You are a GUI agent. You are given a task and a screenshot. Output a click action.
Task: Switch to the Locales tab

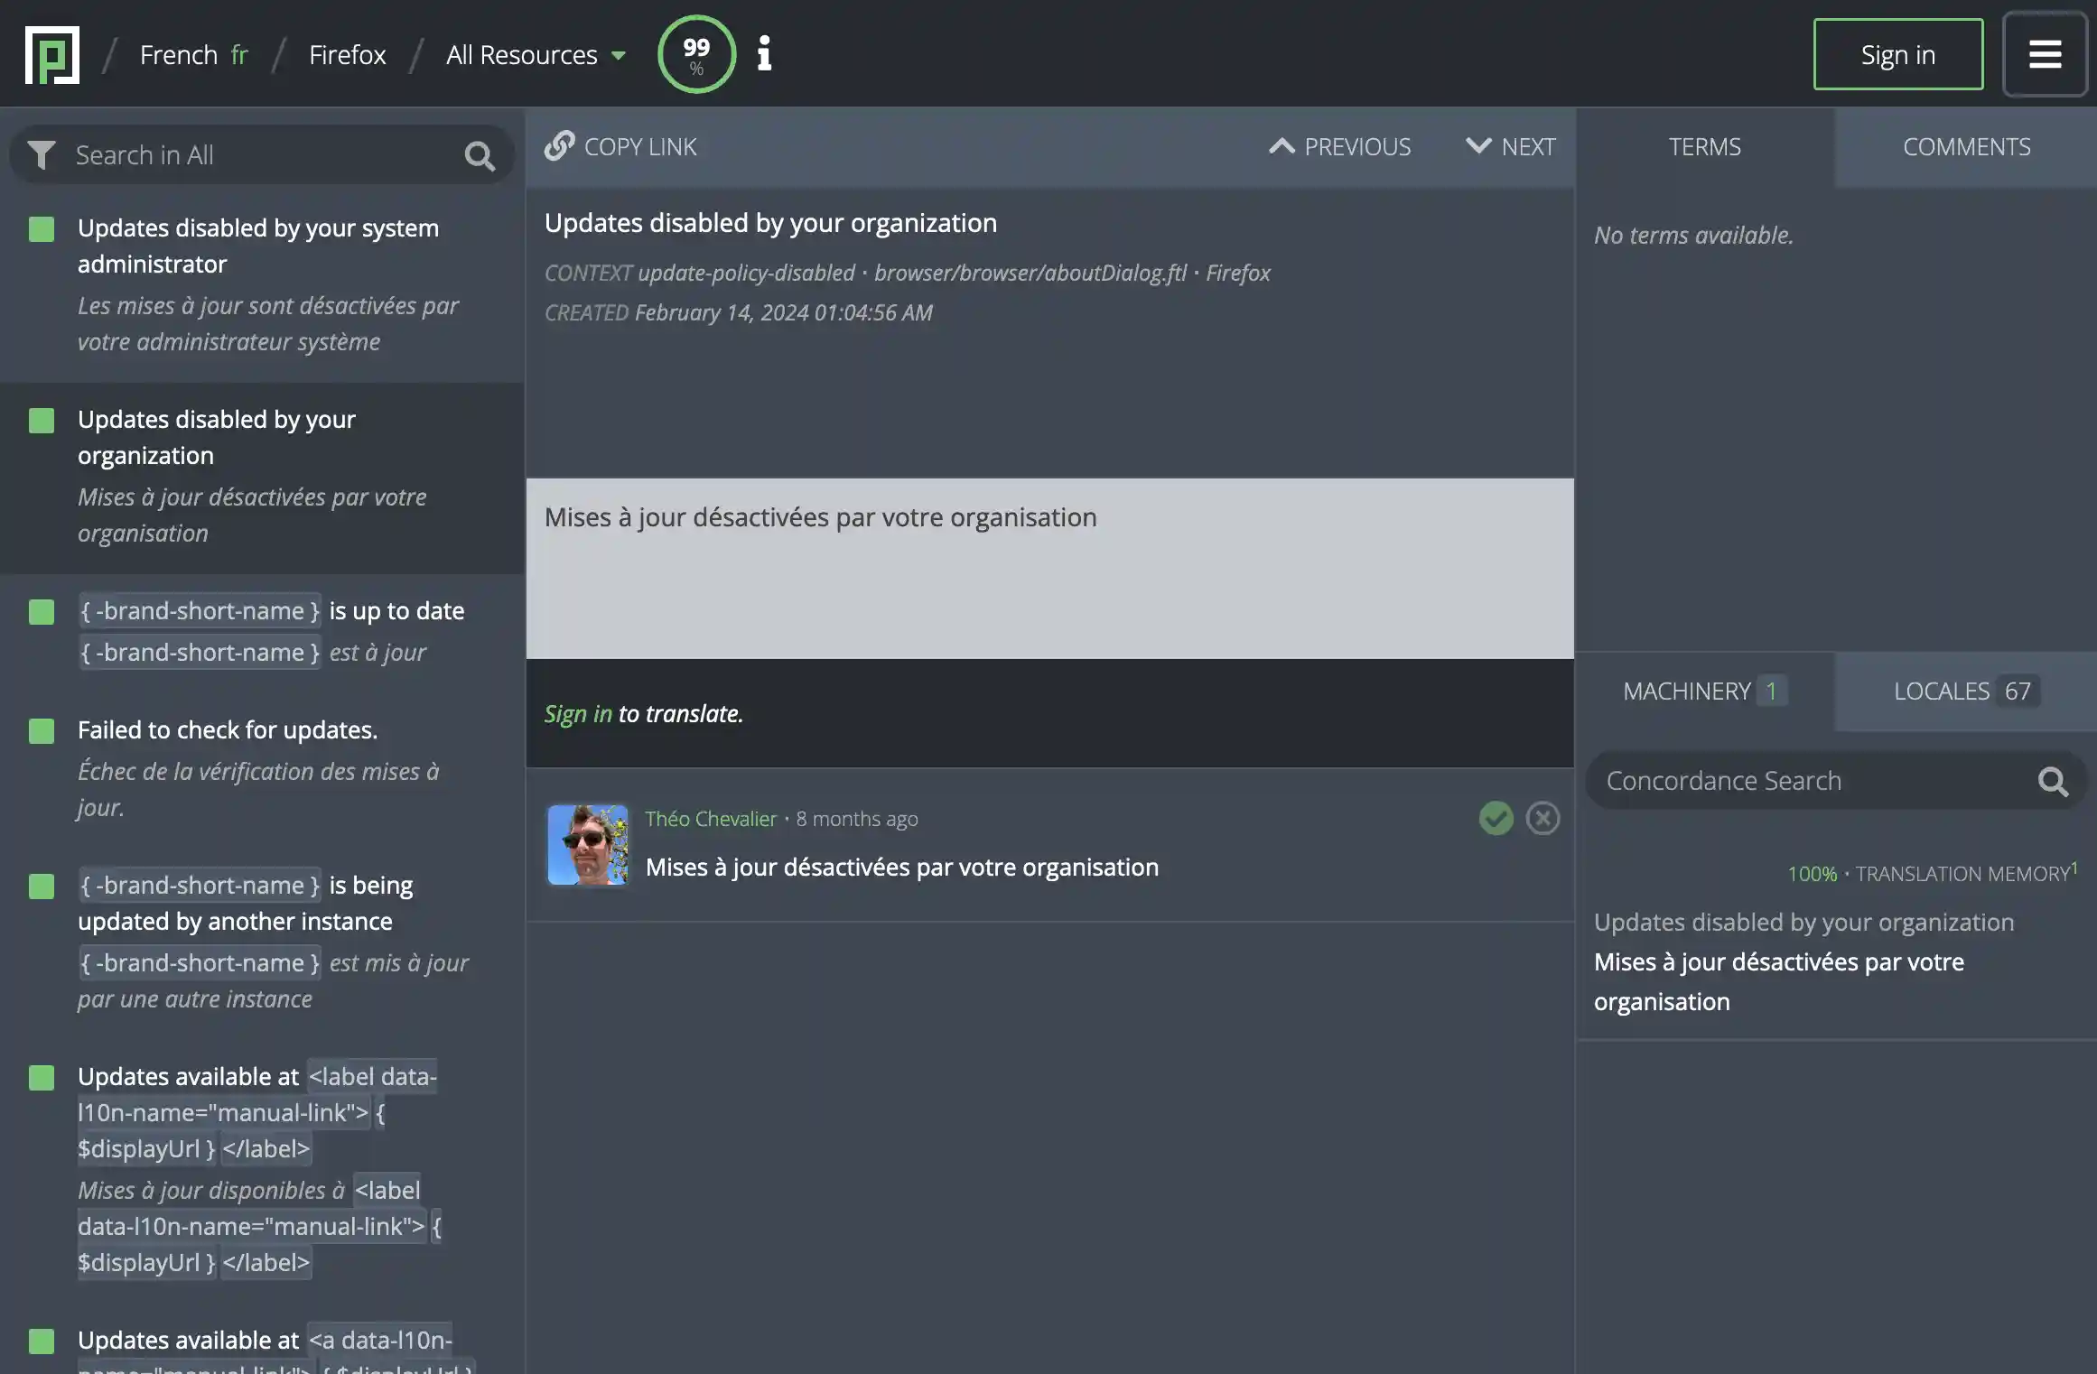[x=1965, y=691]
